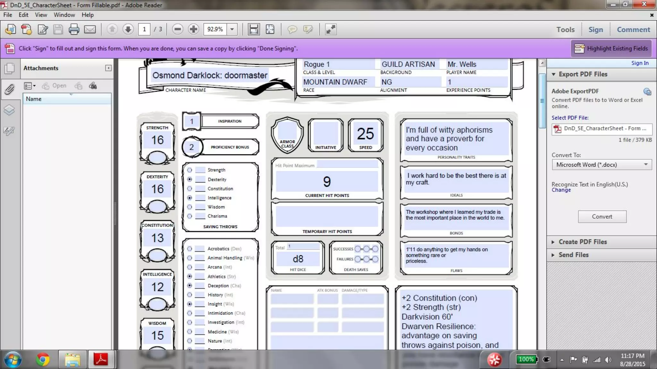Open the Attachments paperclip sidebar icon
The height and width of the screenshot is (369, 657).
point(9,89)
